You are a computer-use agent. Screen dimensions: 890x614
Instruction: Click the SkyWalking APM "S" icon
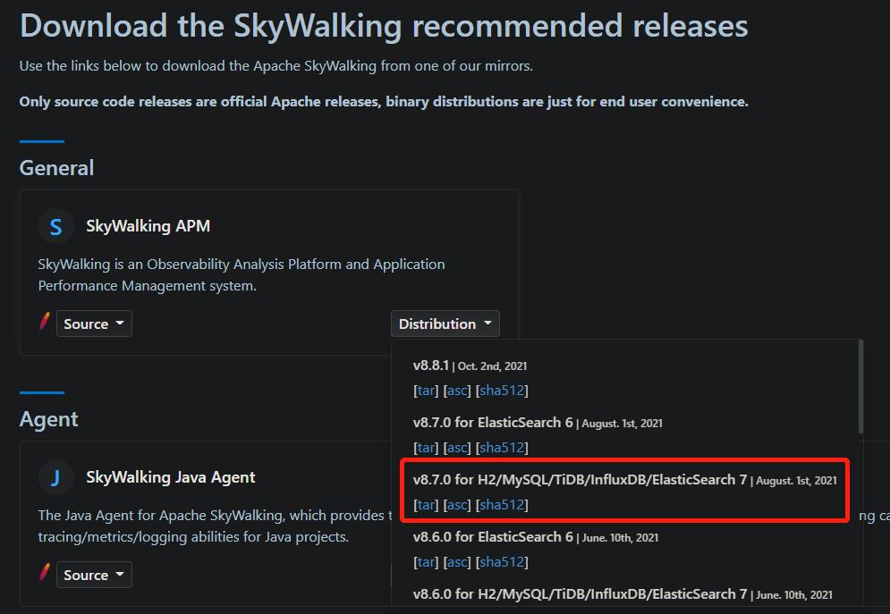click(55, 226)
